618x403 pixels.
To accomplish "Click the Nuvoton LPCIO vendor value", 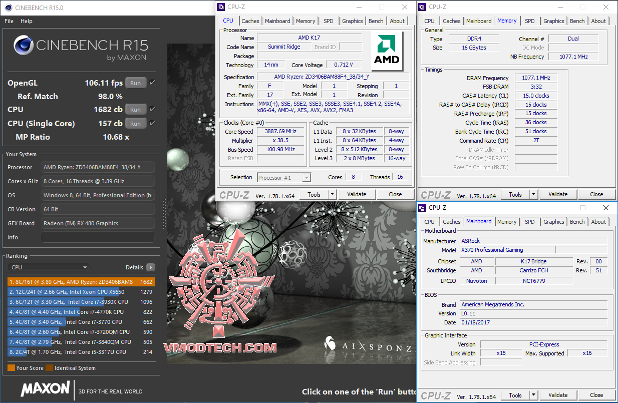I will [x=477, y=281].
